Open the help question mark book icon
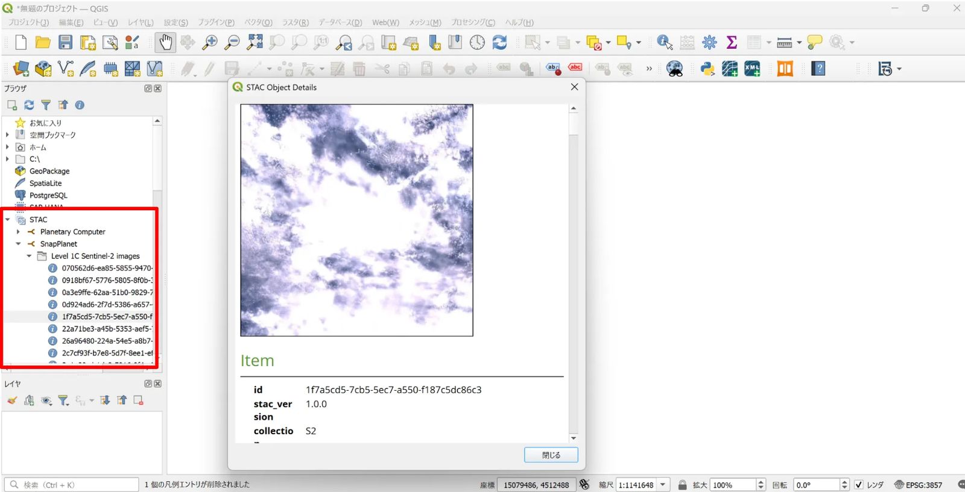 pos(818,69)
